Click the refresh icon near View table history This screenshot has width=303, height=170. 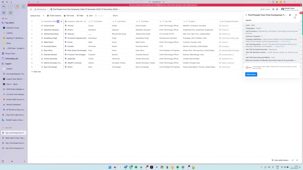click(x=293, y=160)
